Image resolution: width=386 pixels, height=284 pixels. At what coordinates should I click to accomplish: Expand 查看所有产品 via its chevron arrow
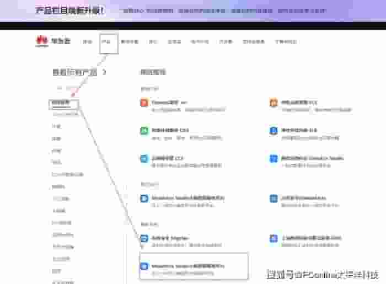tap(104, 72)
